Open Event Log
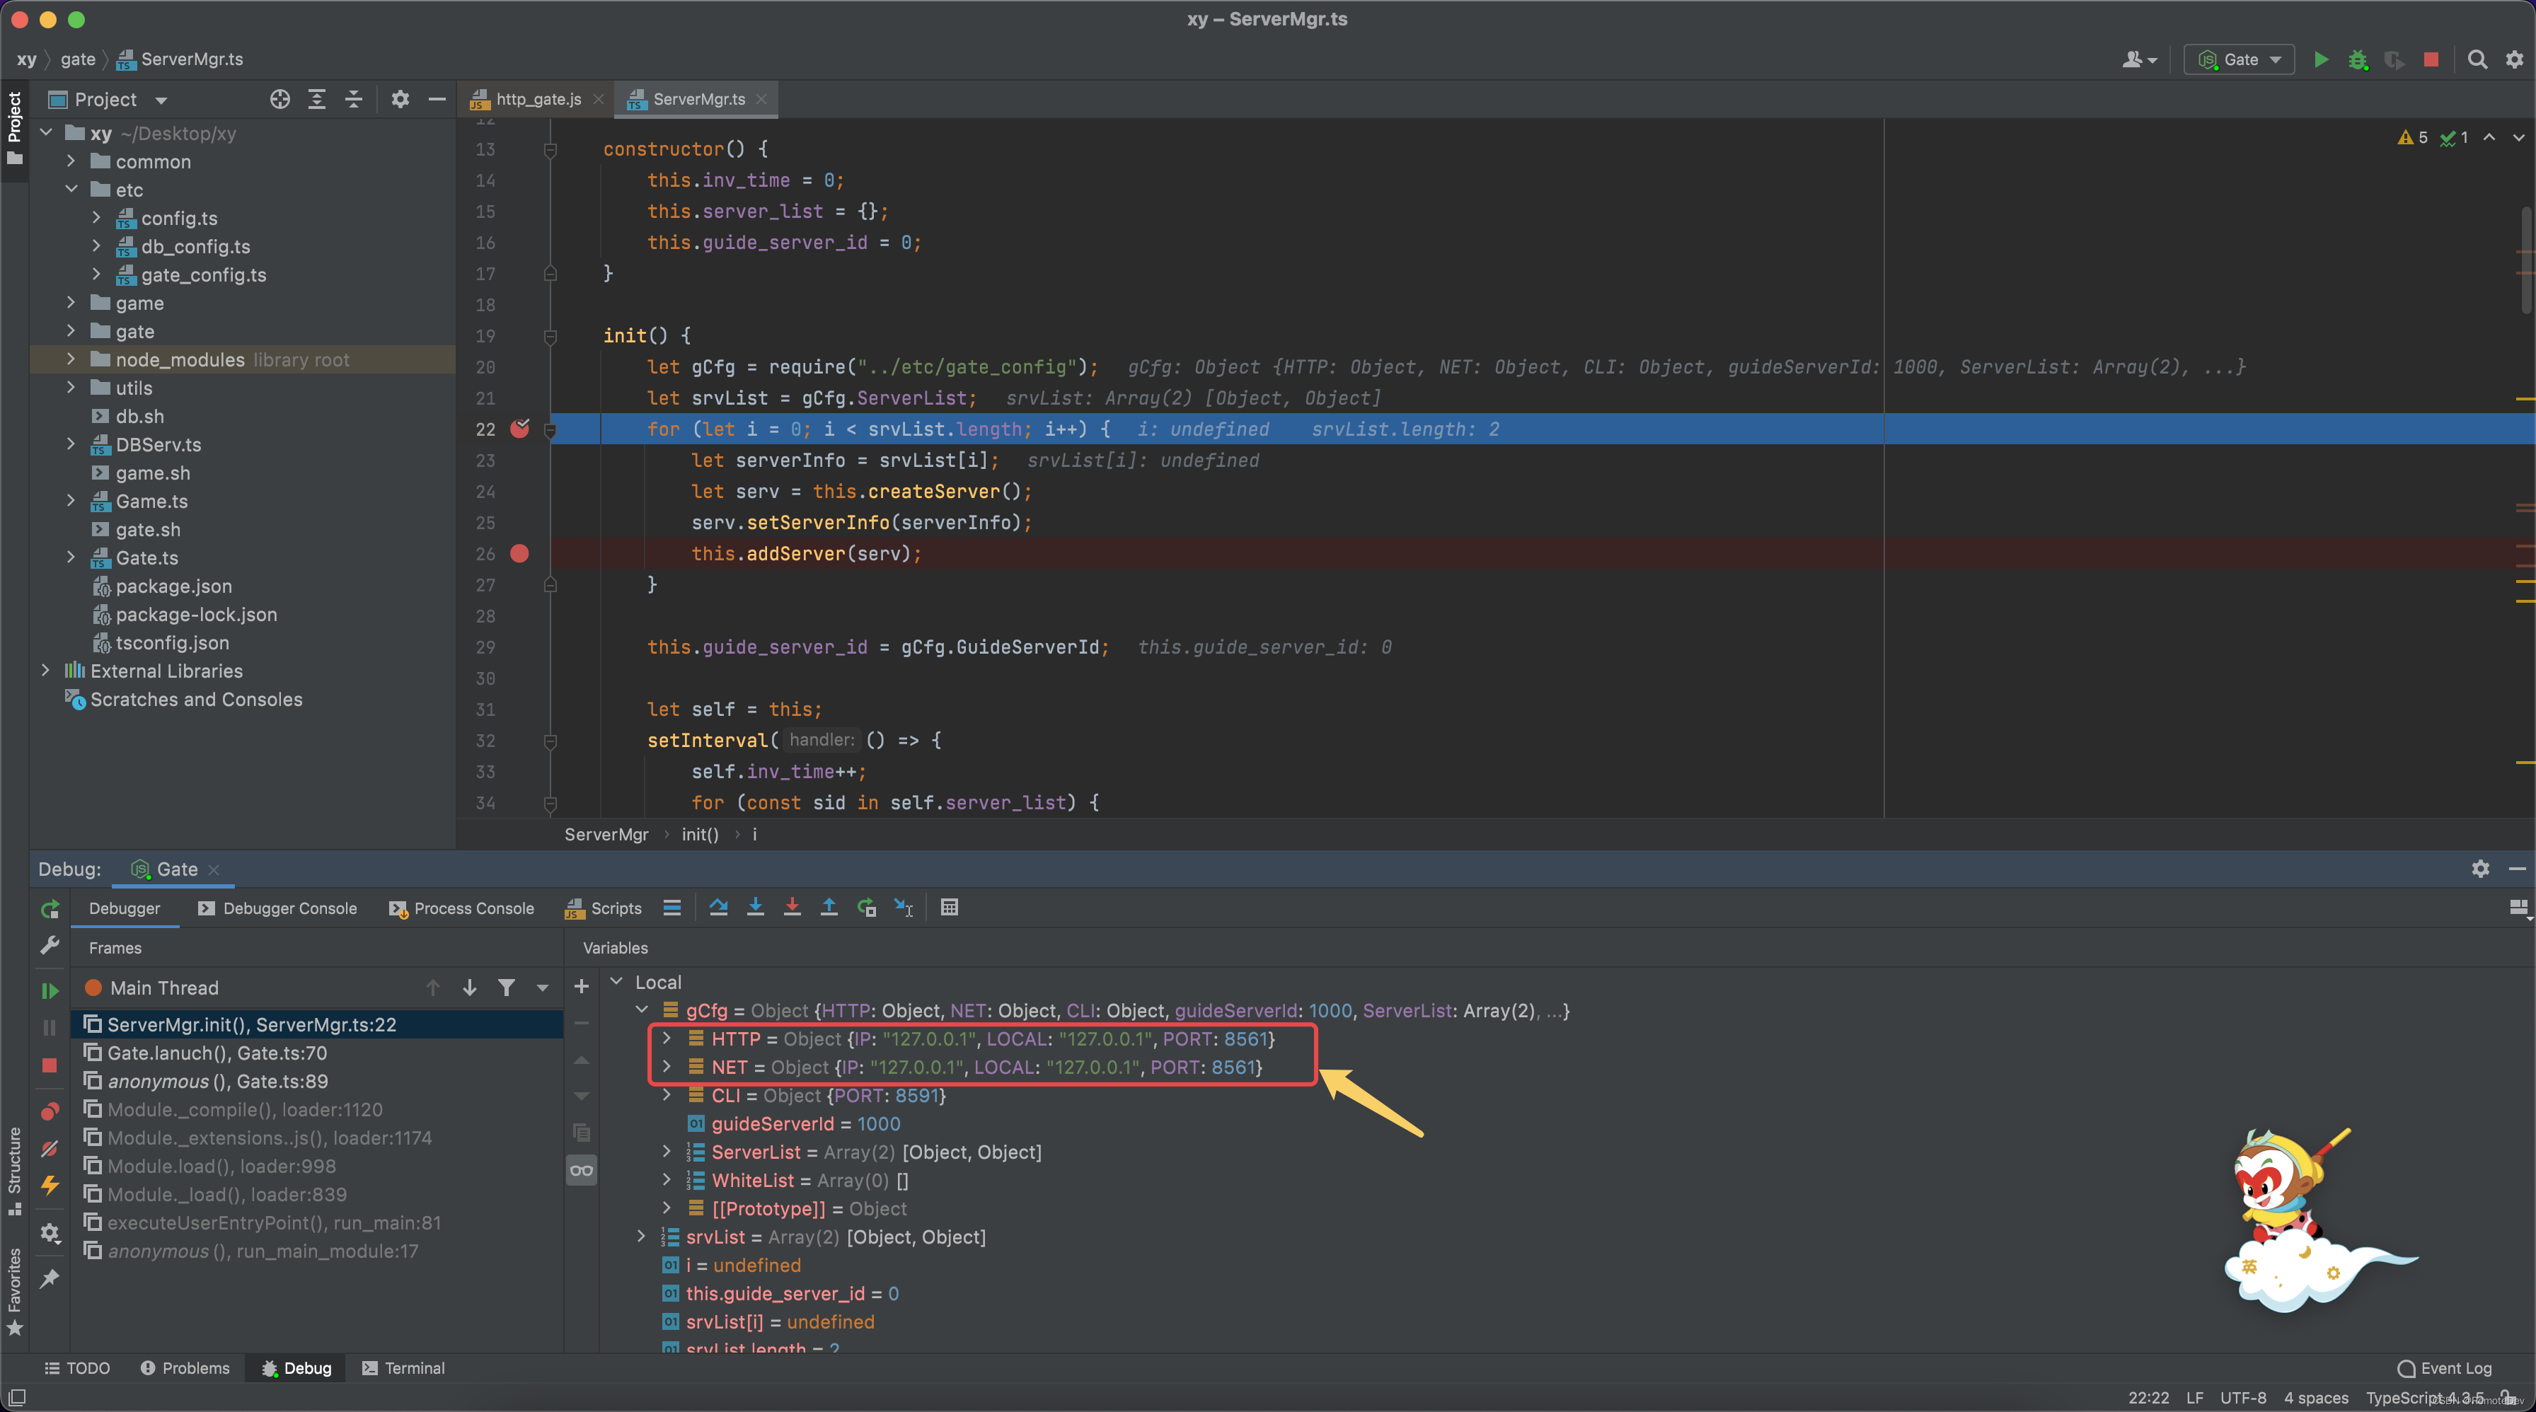The image size is (2536, 1412). pyautogui.click(x=2445, y=1367)
